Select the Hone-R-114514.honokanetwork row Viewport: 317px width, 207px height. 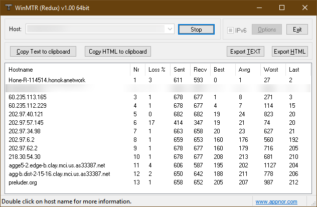click(x=47, y=80)
